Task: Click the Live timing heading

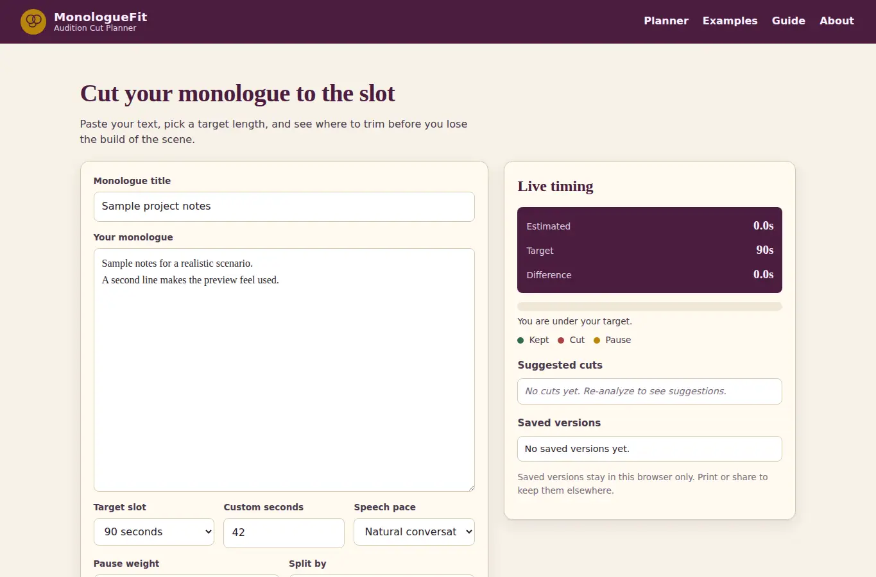Action: (x=555, y=187)
